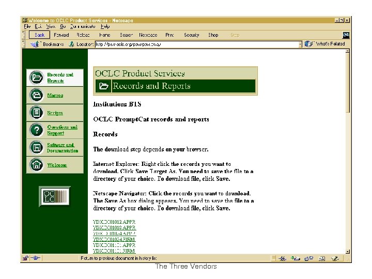
Task: Maximize the Netscape window
Action: pos(342,20)
